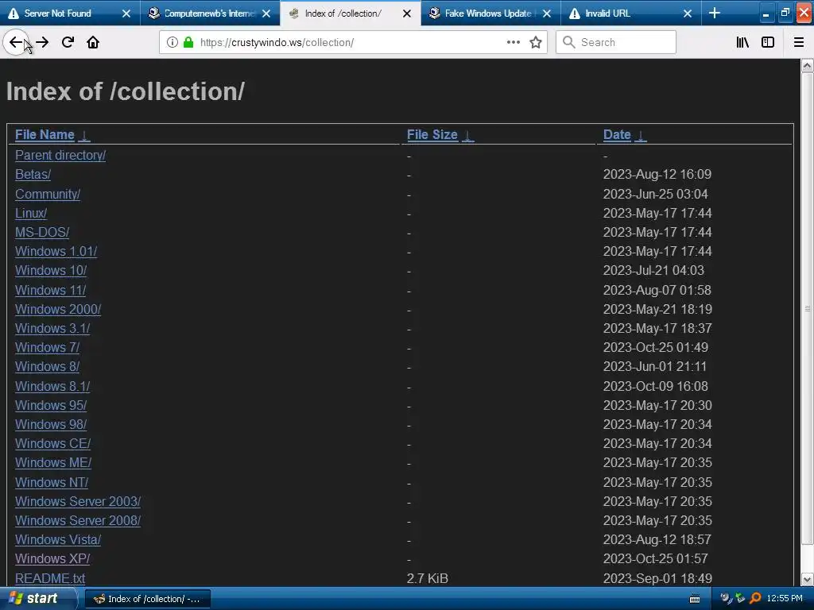
Task: Open the Windows 2000 folder
Action: 58,310
